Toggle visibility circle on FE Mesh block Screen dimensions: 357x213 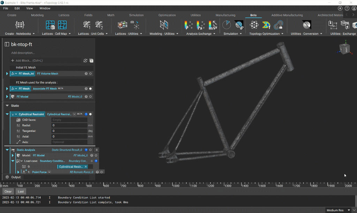click(90, 89)
